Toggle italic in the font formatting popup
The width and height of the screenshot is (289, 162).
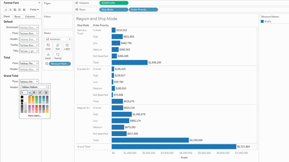click(40, 92)
